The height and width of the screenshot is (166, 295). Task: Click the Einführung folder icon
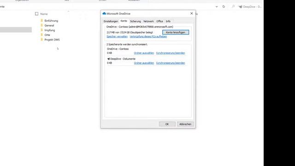42,20
